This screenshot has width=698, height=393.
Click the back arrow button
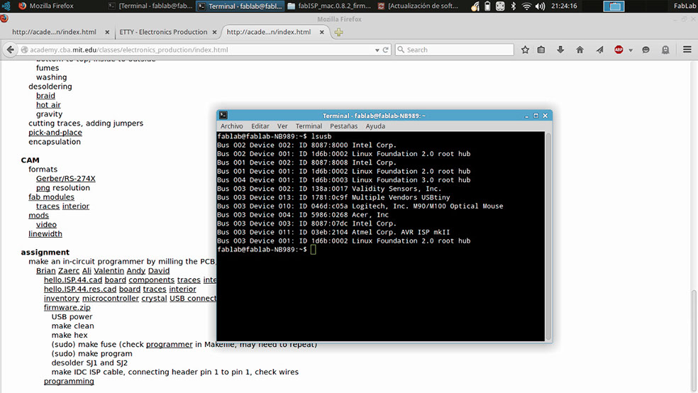pyautogui.click(x=10, y=50)
